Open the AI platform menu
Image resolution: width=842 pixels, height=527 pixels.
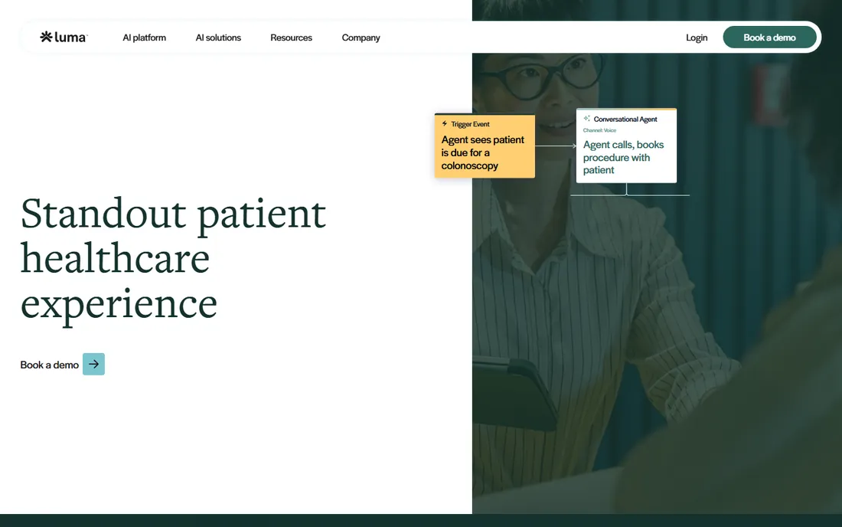(144, 38)
